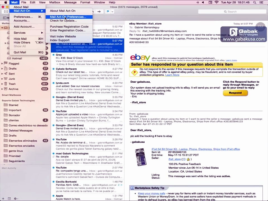
Task: Click the clientes folder icon
Action: [6, 120]
